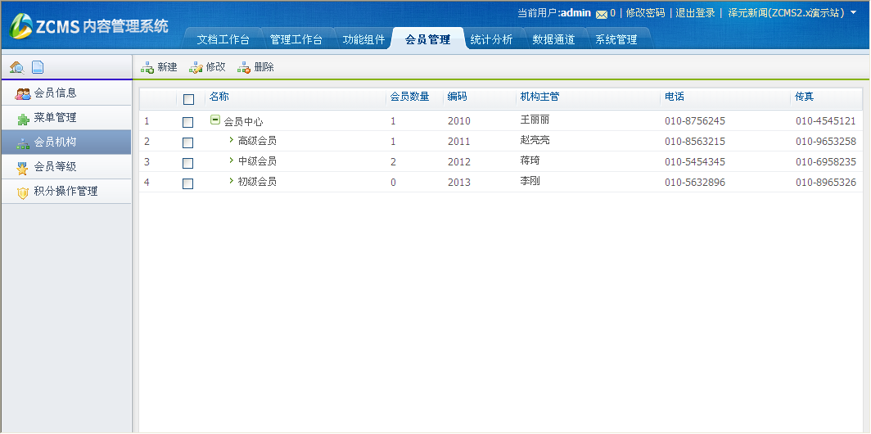871x434 pixels.
Task: Click the 删除 (Delete) toolbar icon
Action: click(244, 67)
